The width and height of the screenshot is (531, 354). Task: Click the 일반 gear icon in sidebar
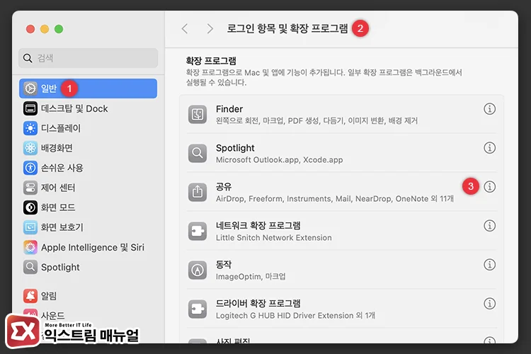tap(30, 88)
